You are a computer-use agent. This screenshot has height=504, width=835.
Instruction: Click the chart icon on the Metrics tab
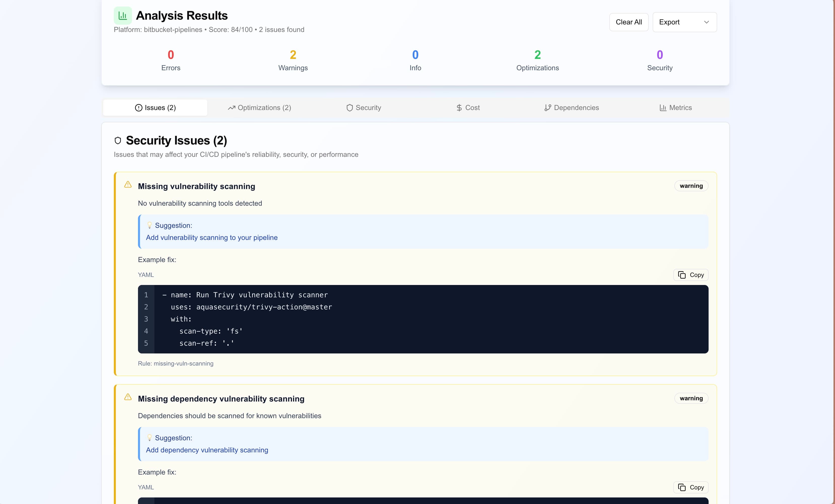pos(663,108)
